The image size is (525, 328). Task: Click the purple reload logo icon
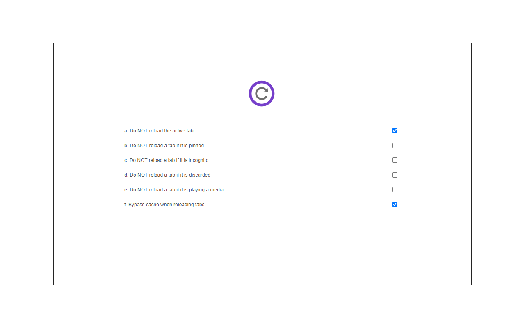262,93
